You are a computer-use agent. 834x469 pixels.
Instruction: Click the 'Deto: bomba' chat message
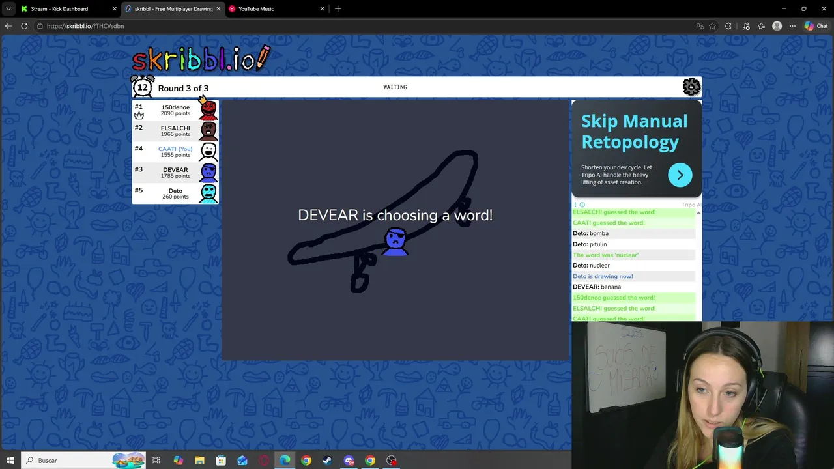(590, 233)
